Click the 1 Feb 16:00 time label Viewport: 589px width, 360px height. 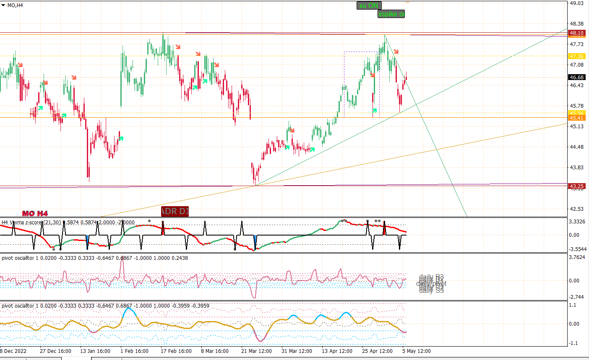click(134, 351)
